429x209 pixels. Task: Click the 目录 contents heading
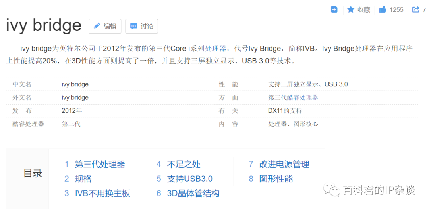[x=33, y=173]
